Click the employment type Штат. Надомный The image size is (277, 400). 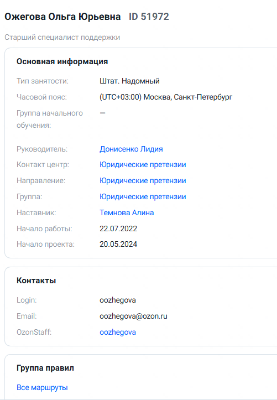pos(129,81)
